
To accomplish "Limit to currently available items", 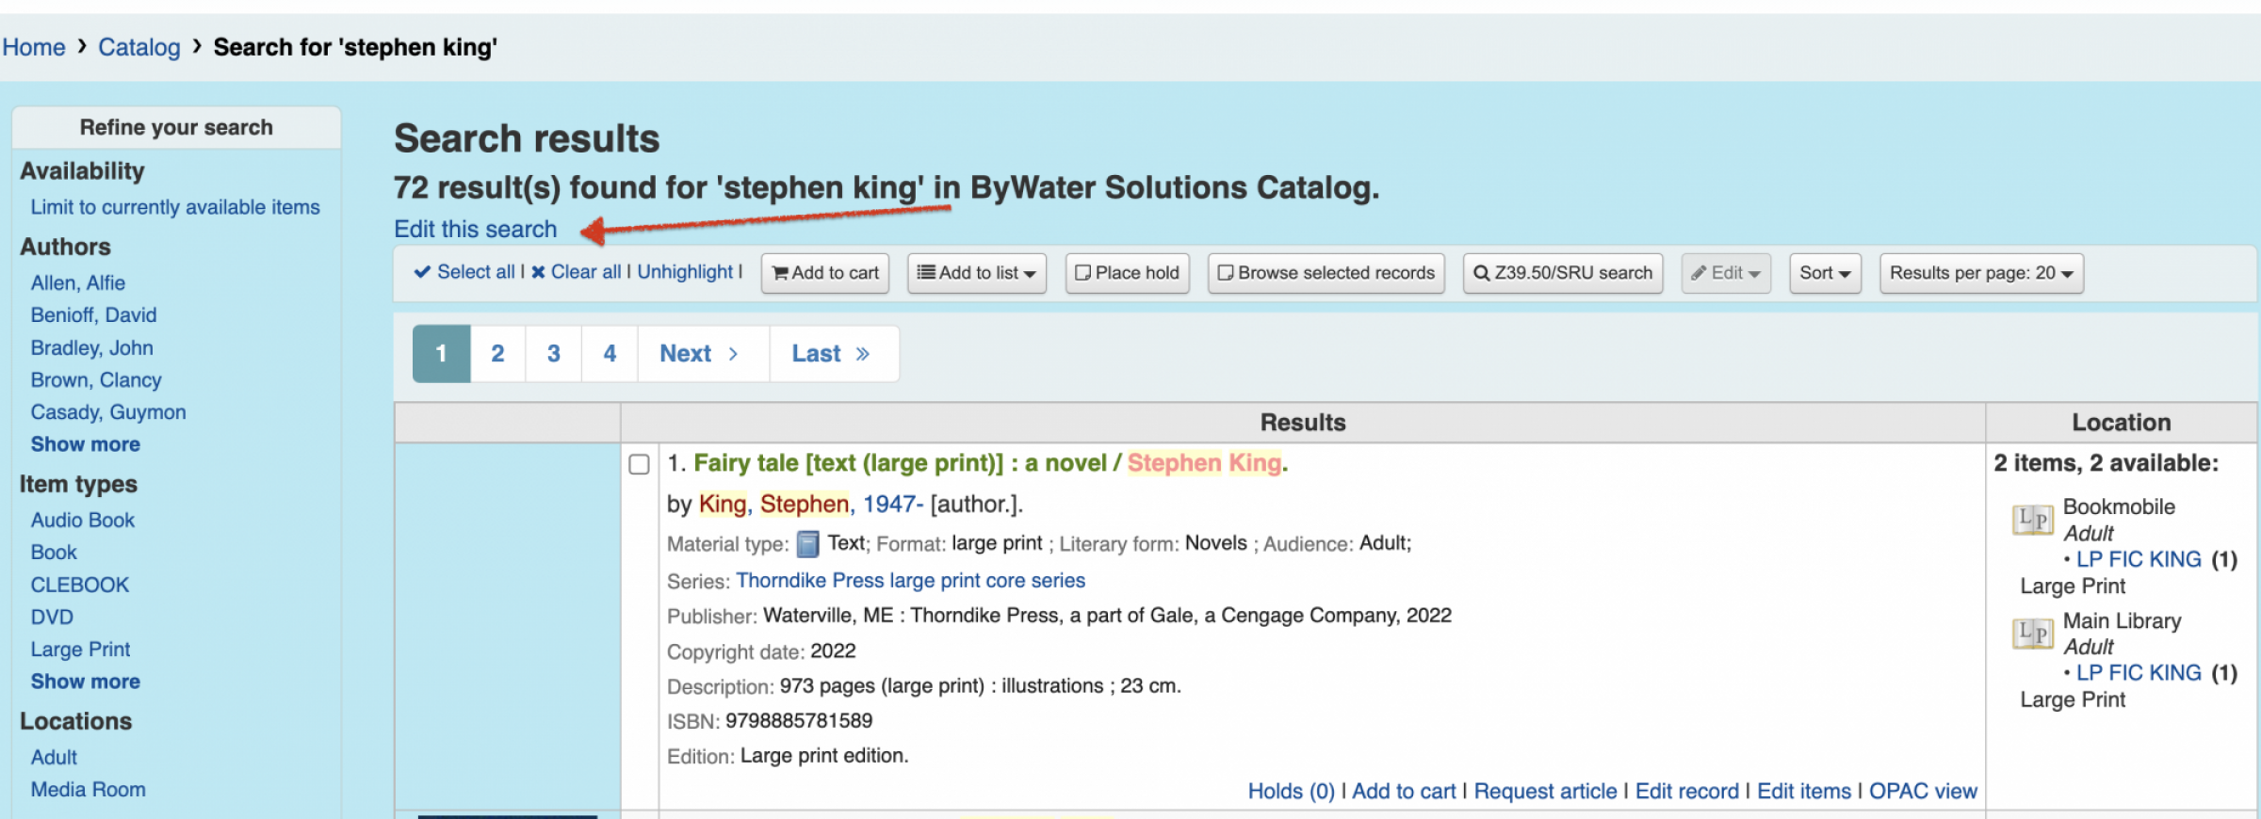I will tap(175, 207).
